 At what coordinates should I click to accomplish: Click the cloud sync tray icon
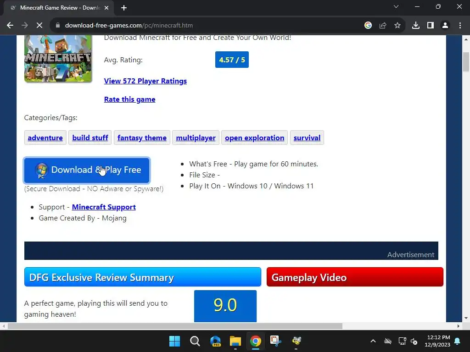click(388, 341)
